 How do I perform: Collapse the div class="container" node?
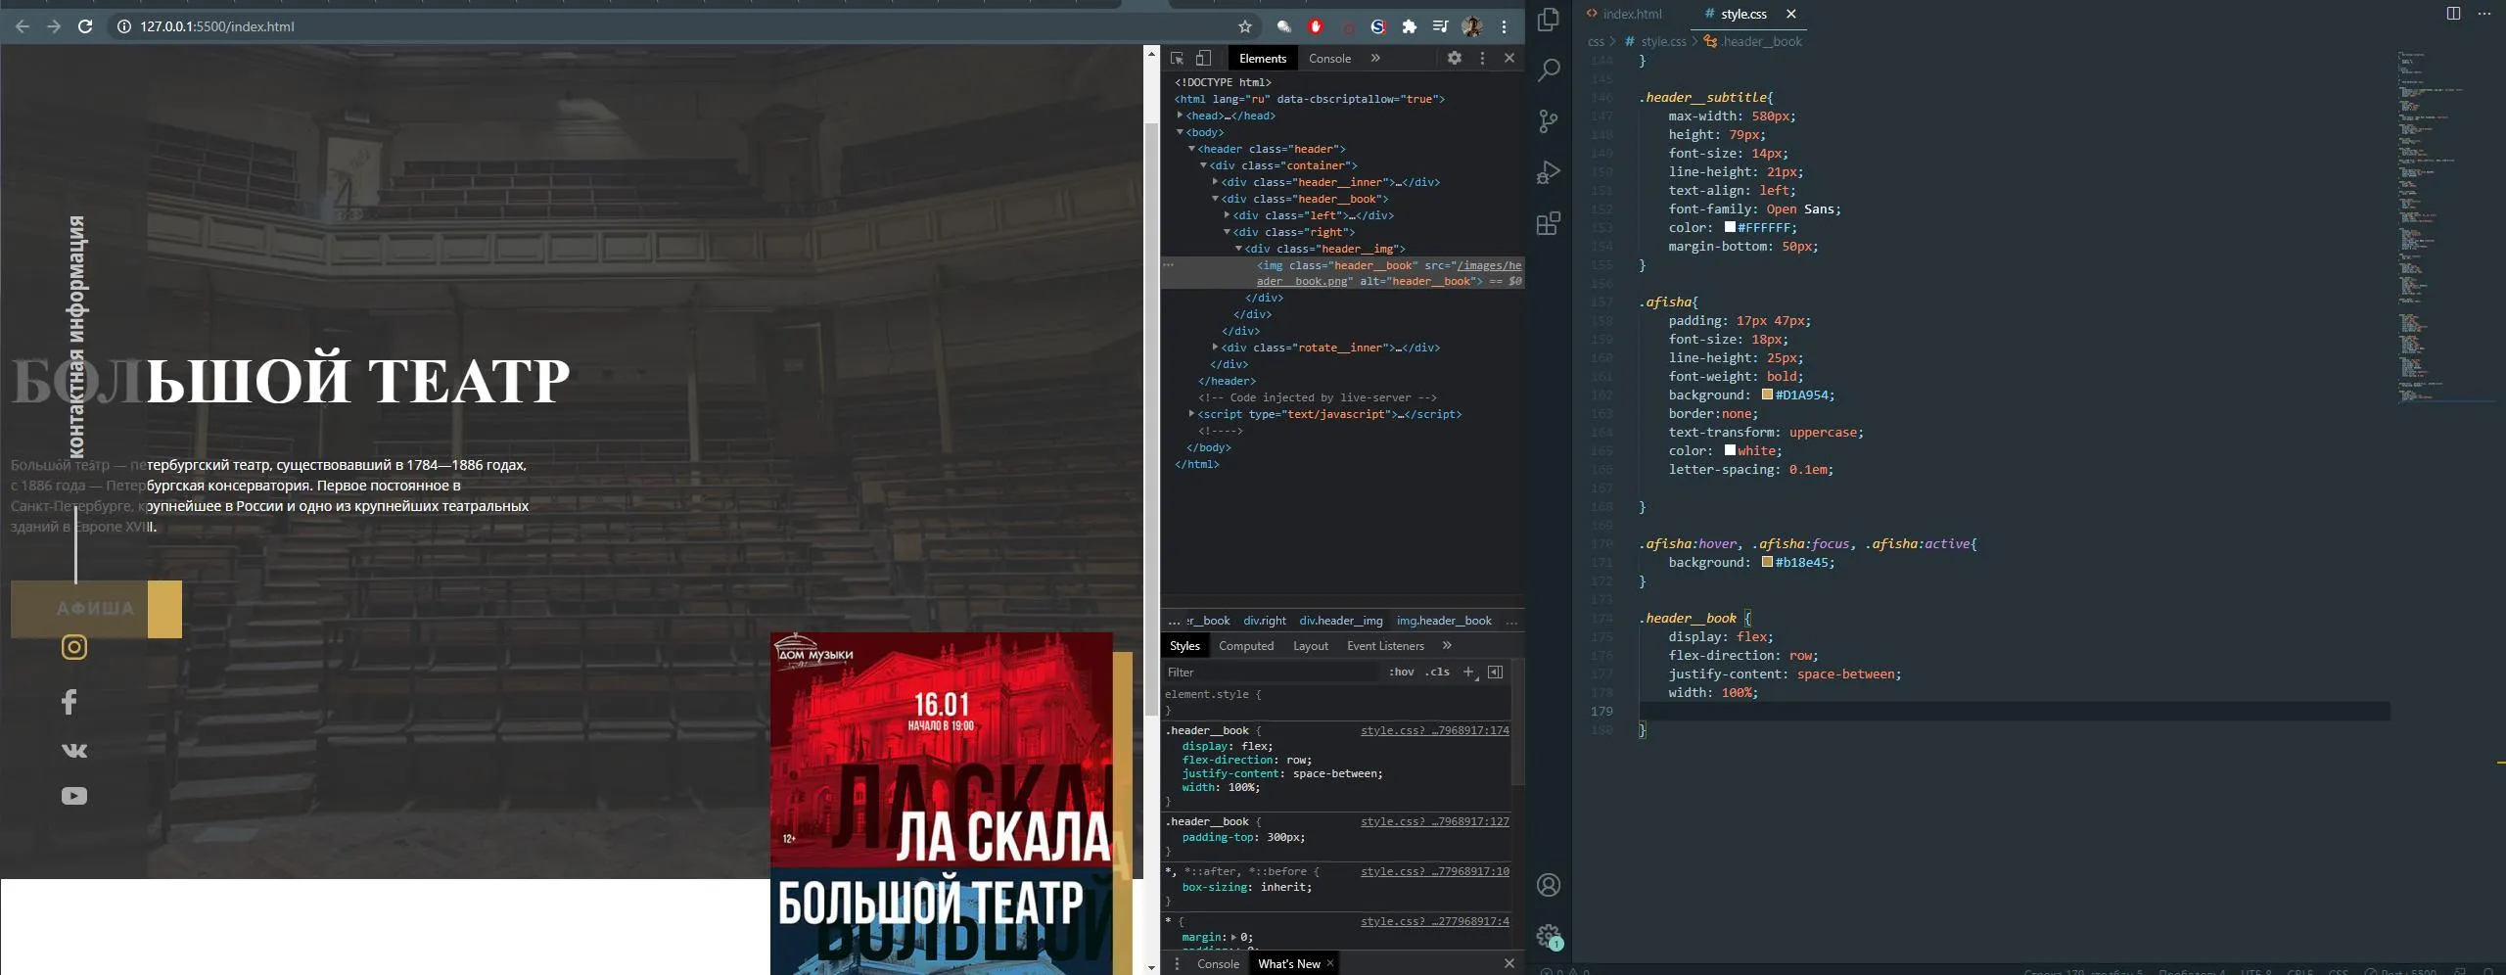pos(1204,165)
